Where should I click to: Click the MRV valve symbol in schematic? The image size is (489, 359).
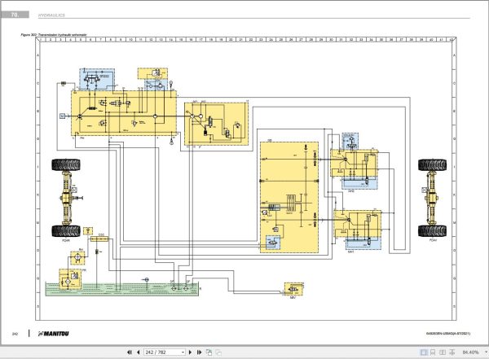(293, 289)
